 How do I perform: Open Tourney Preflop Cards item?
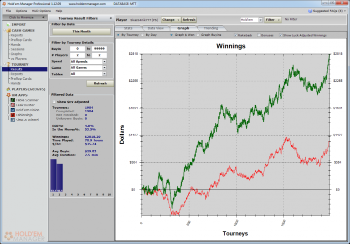(x=21, y=79)
